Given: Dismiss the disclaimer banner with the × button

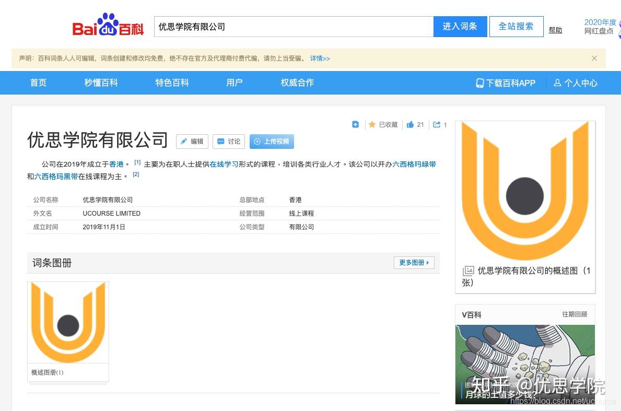Looking at the screenshot, I should click(x=594, y=58).
